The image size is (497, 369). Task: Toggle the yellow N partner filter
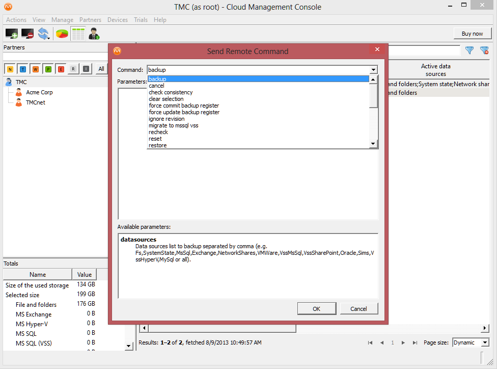click(x=10, y=69)
